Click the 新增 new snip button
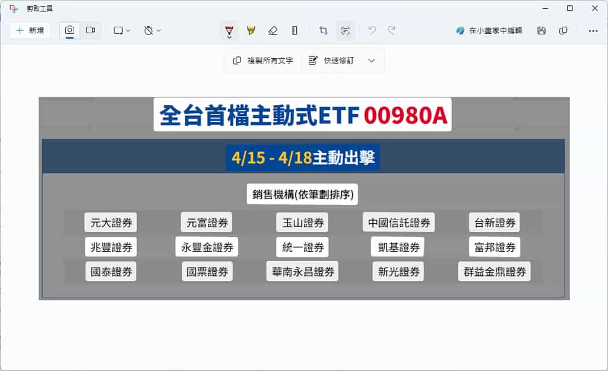 30,30
